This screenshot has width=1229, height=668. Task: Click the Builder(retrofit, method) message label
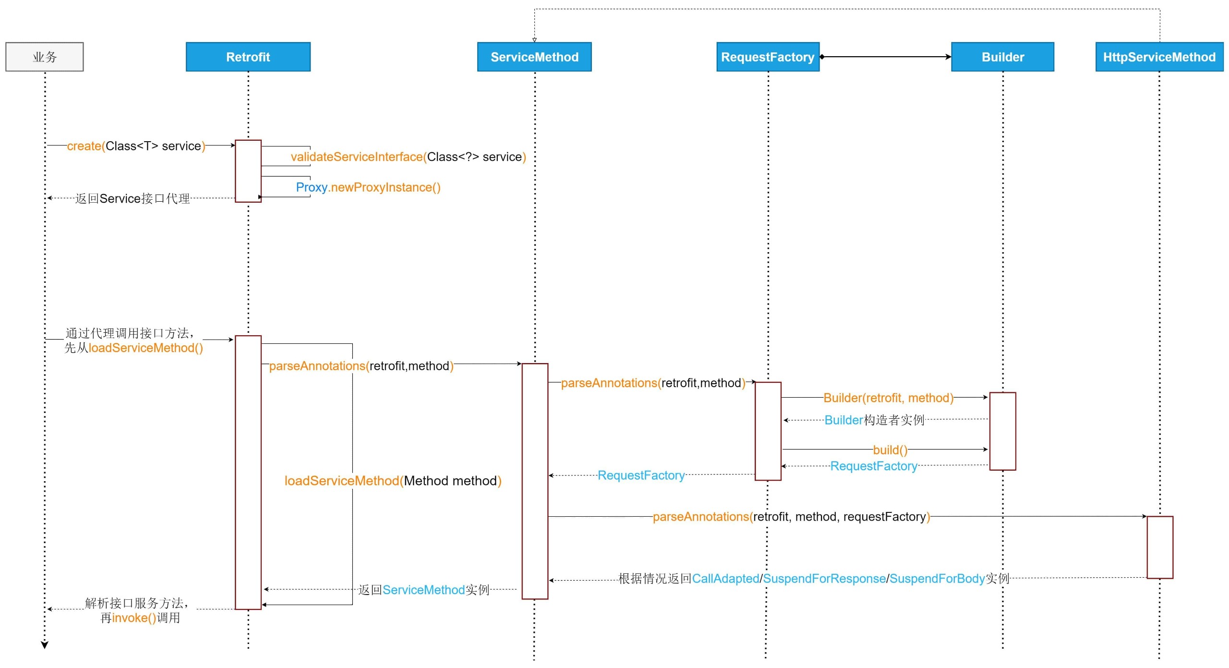889,398
